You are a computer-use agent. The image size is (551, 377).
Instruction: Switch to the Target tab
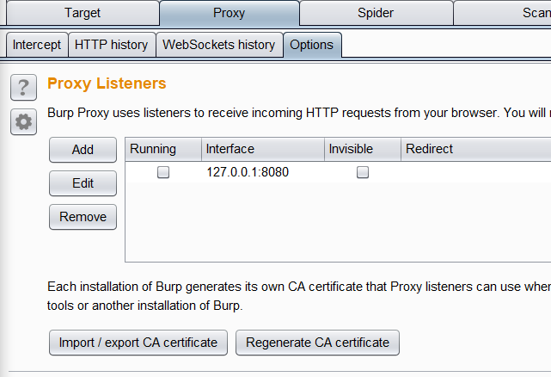pyautogui.click(x=83, y=13)
